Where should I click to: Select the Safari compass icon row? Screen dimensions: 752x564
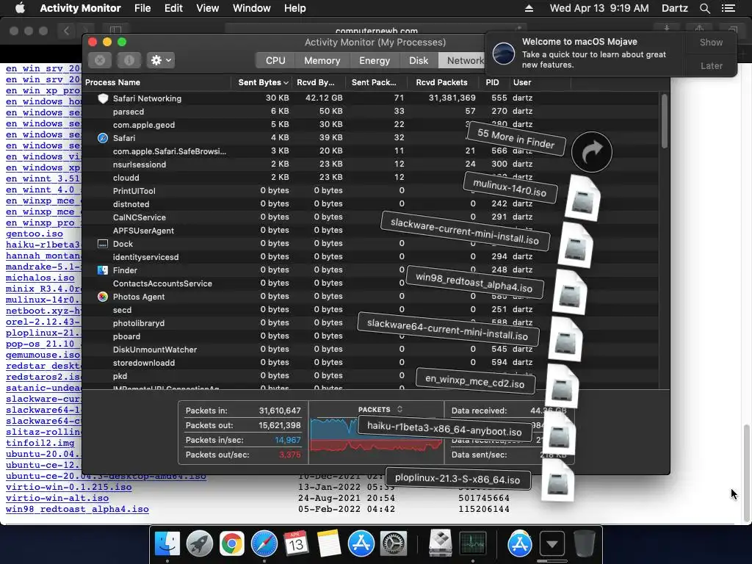point(103,138)
